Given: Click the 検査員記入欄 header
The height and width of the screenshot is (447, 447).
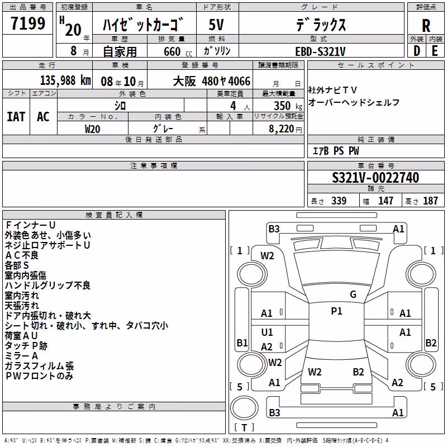Looking at the screenshot, I should coord(114,215).
